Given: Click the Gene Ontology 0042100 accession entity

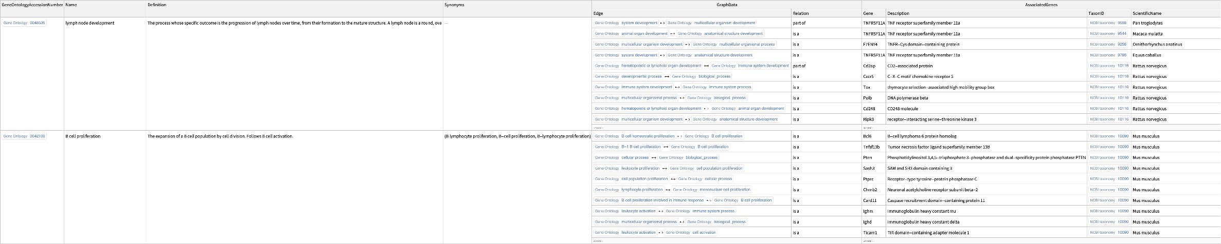Looking at the screenshot, I should [x=24, y=136].
